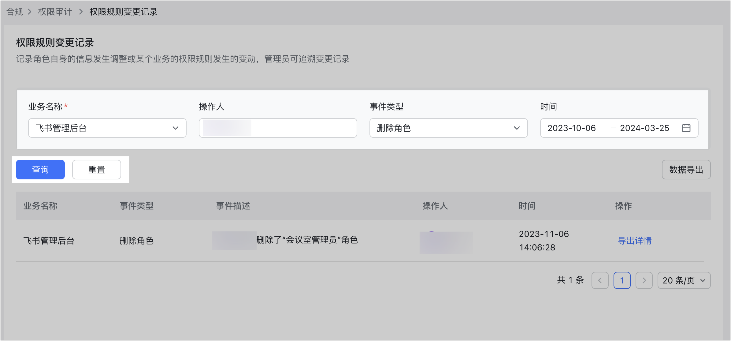The height and width of the screenshot is (341, 731).
Task: Click the start date 2023-10-06
Action: click(571, 128)
